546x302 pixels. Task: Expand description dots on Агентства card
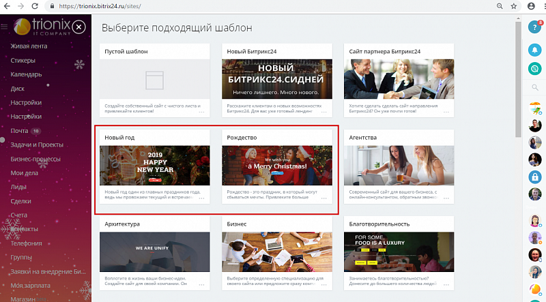click(x=446, y=198)
